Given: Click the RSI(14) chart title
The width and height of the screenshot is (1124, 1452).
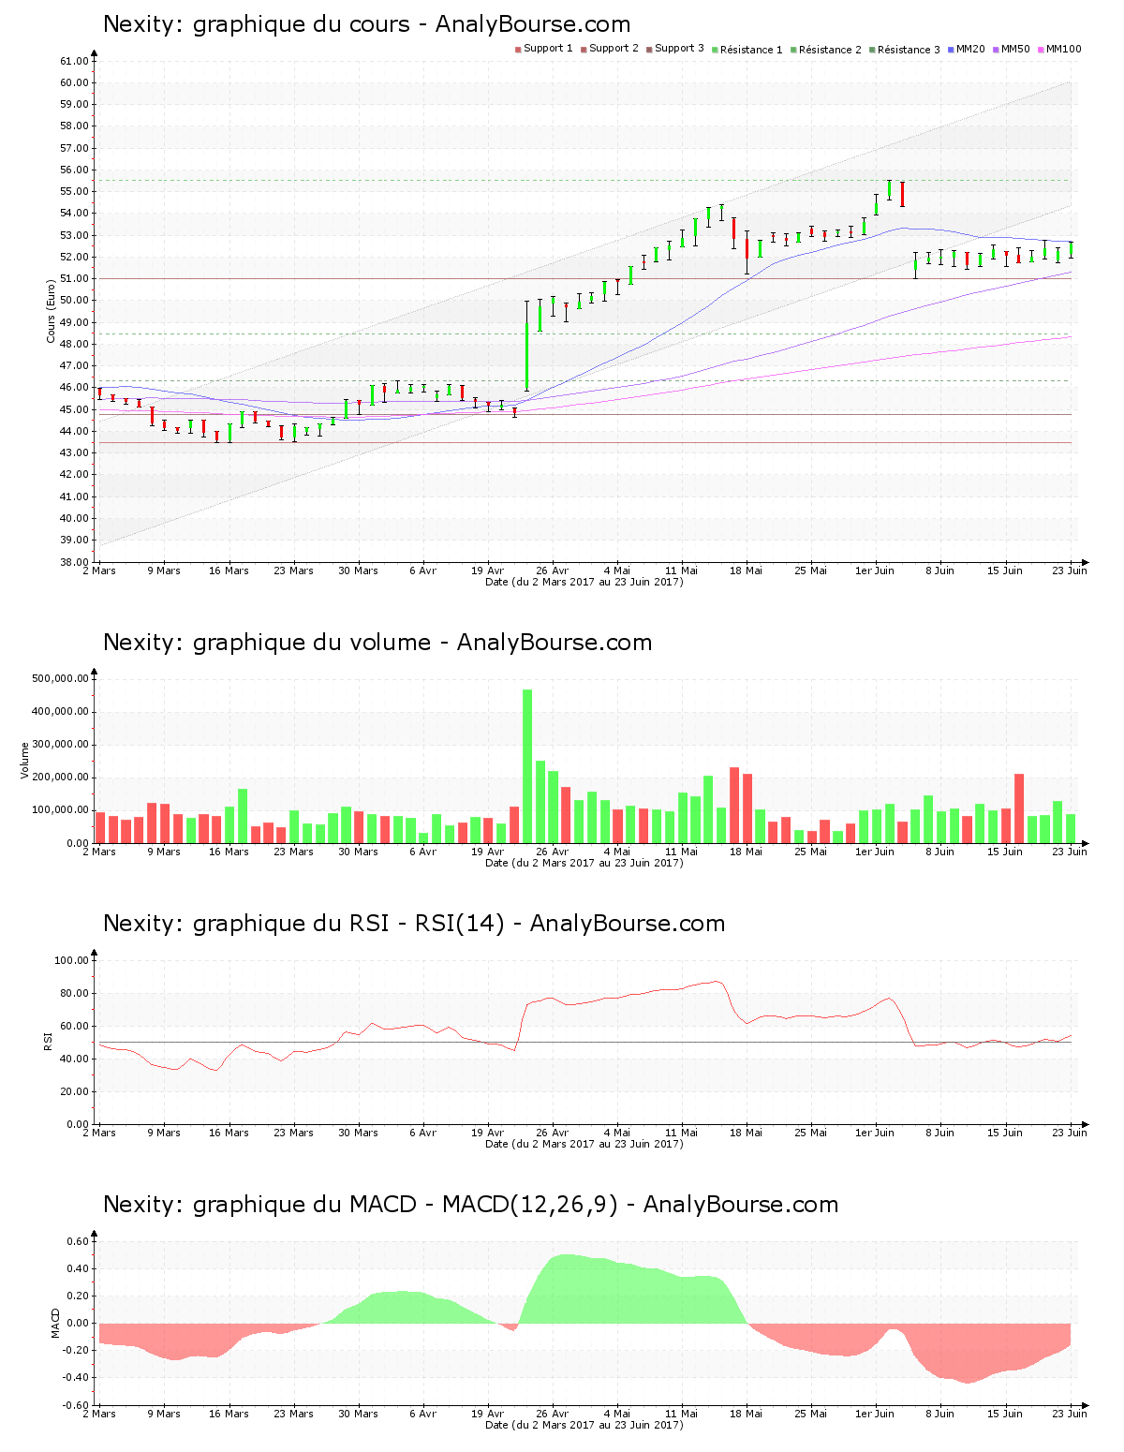Looking at the screenshot, I should tap(414, 924).
